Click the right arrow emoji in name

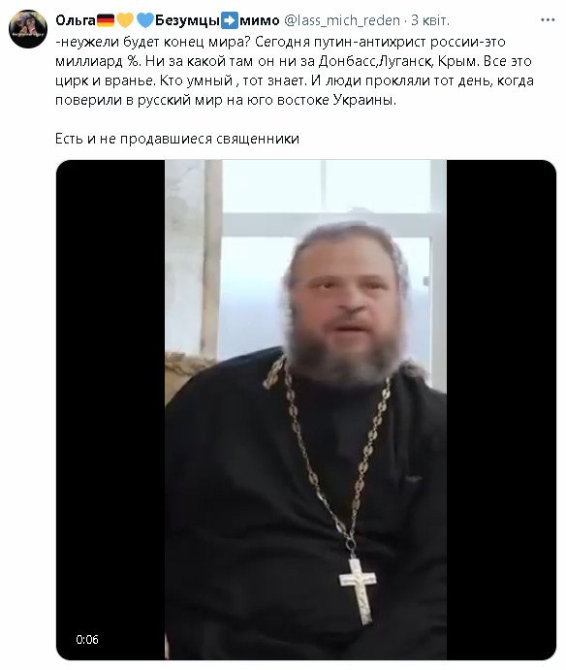coord(230,20)
